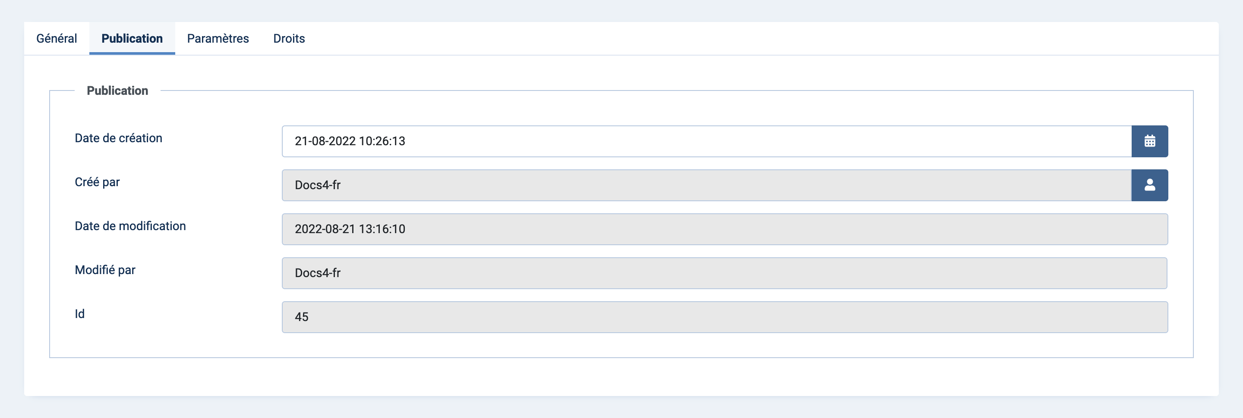Click the Docs4-fr text in Modifié par

[318, 273]
